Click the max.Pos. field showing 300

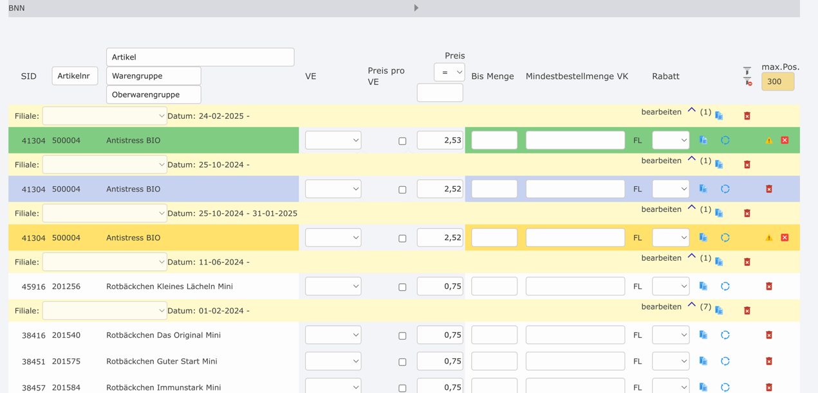pos(777,82)
